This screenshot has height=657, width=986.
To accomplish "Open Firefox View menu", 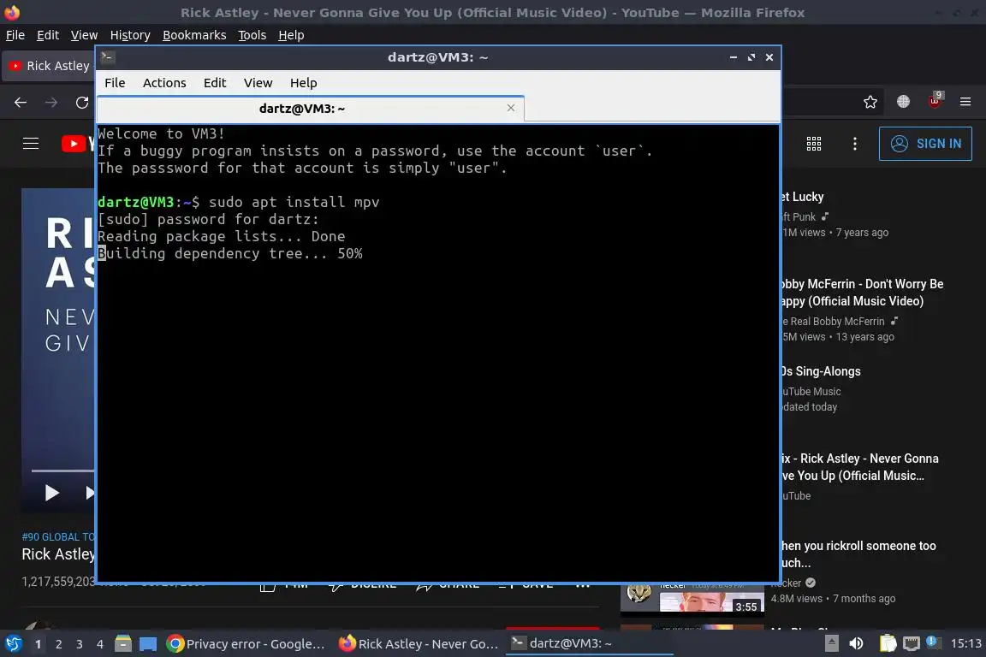I will [84, 35].
